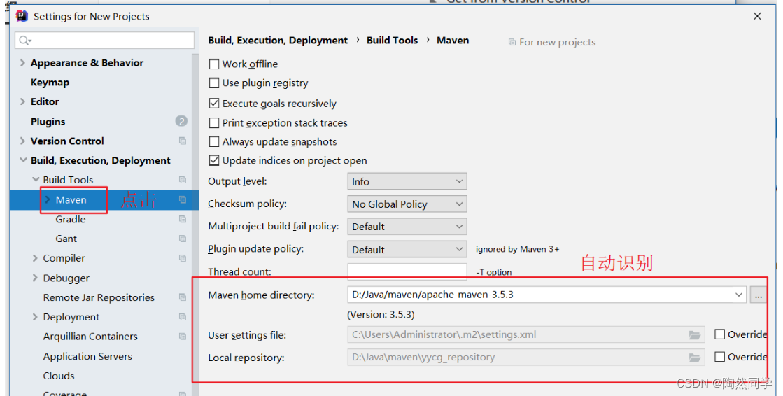783x396 pixels.
Task: Click project-level icon beside Compiler
Action: tap(182, 258)
